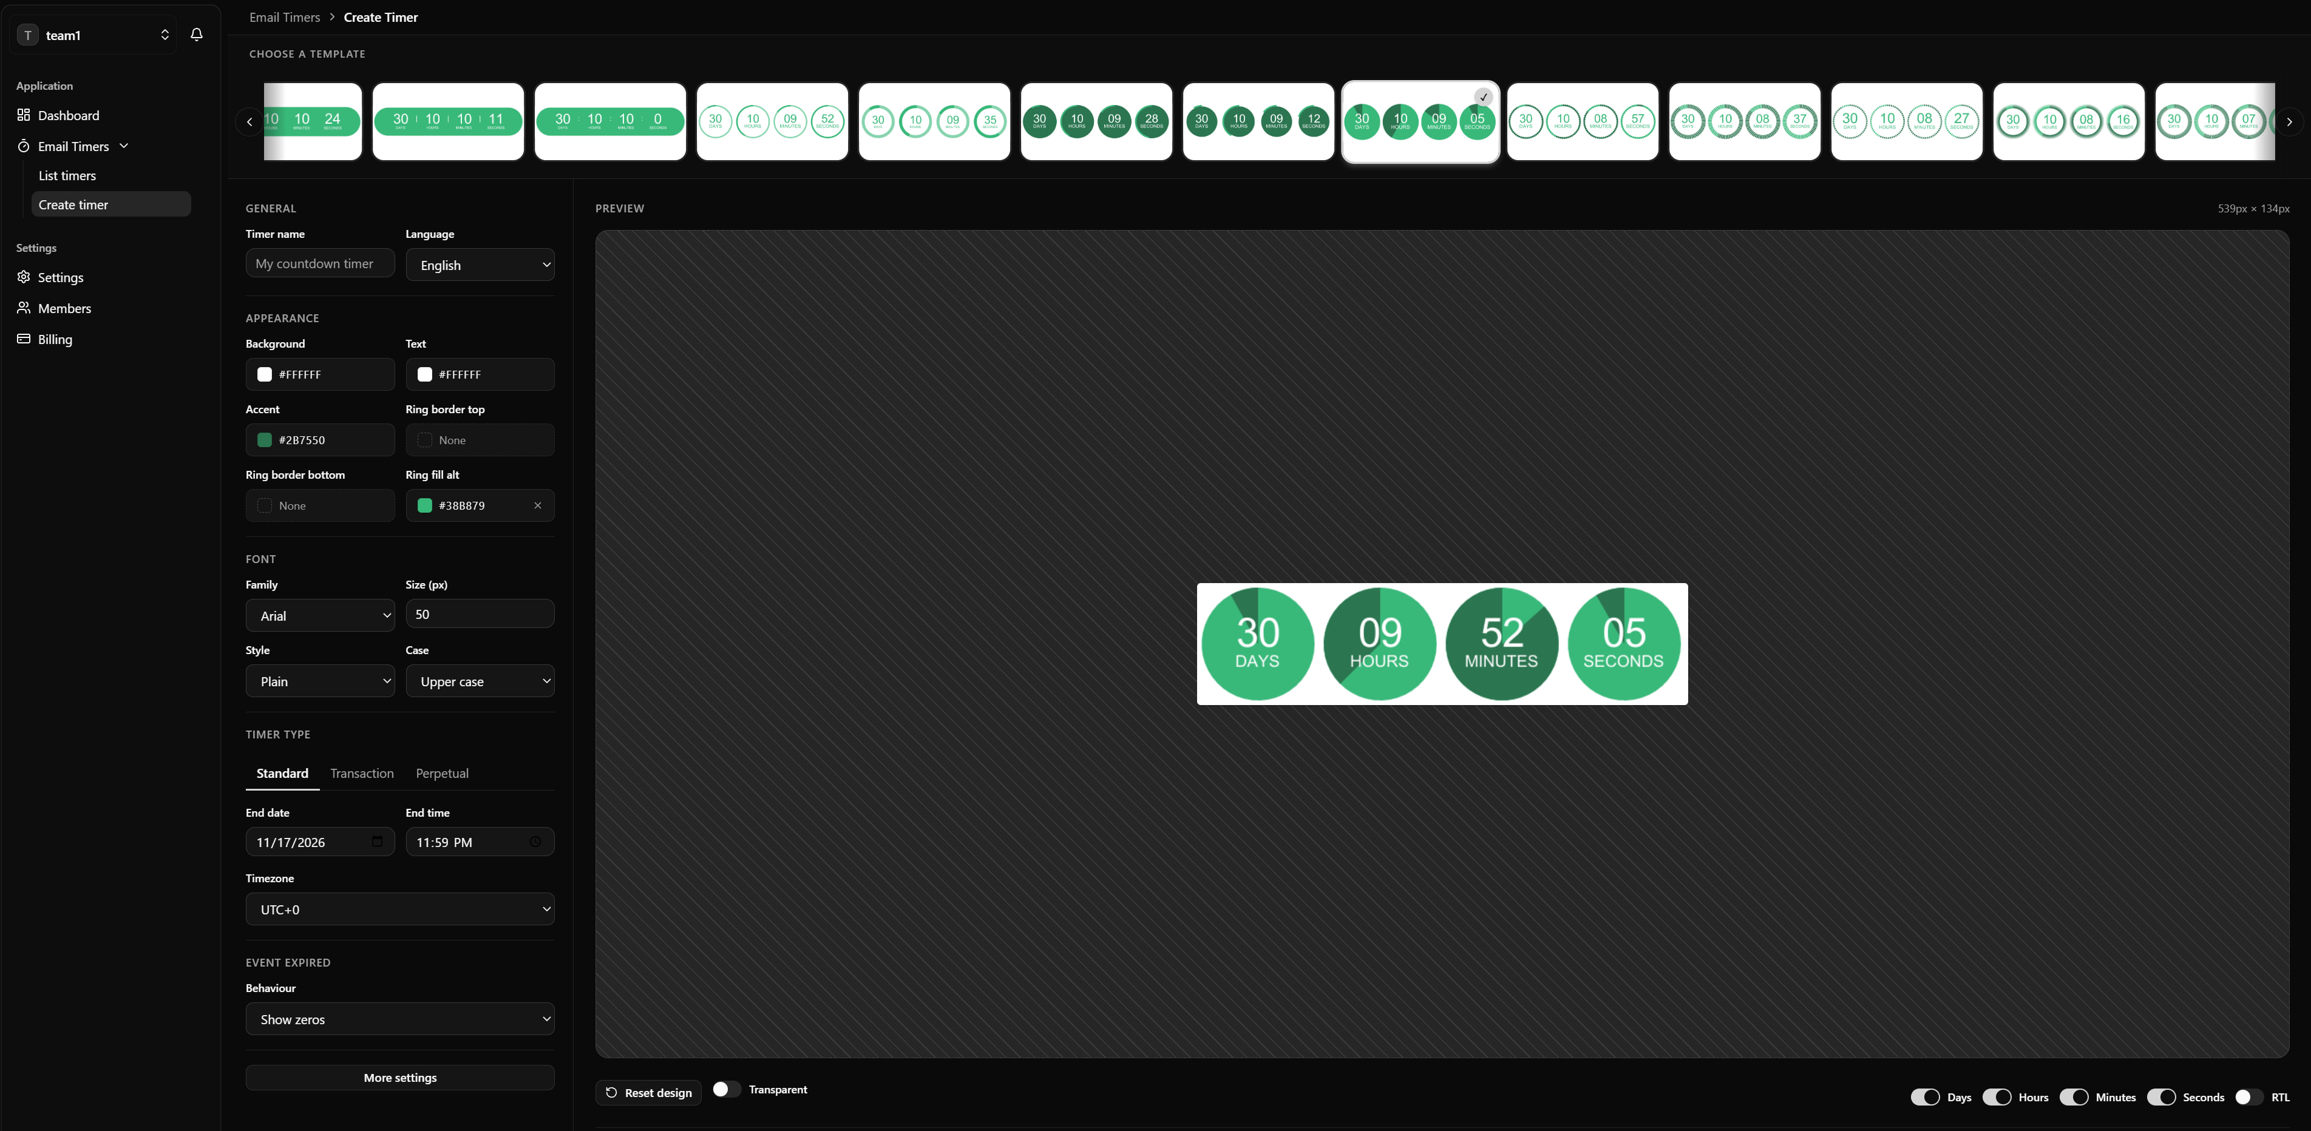
Task: Switch to the Perpetual tab
Action: (443, 773)
